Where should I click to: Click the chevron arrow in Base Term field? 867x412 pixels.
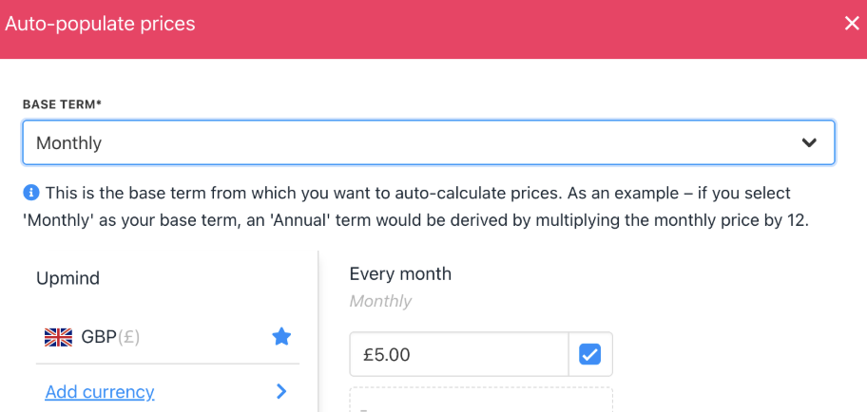click(x=809, y=143)
